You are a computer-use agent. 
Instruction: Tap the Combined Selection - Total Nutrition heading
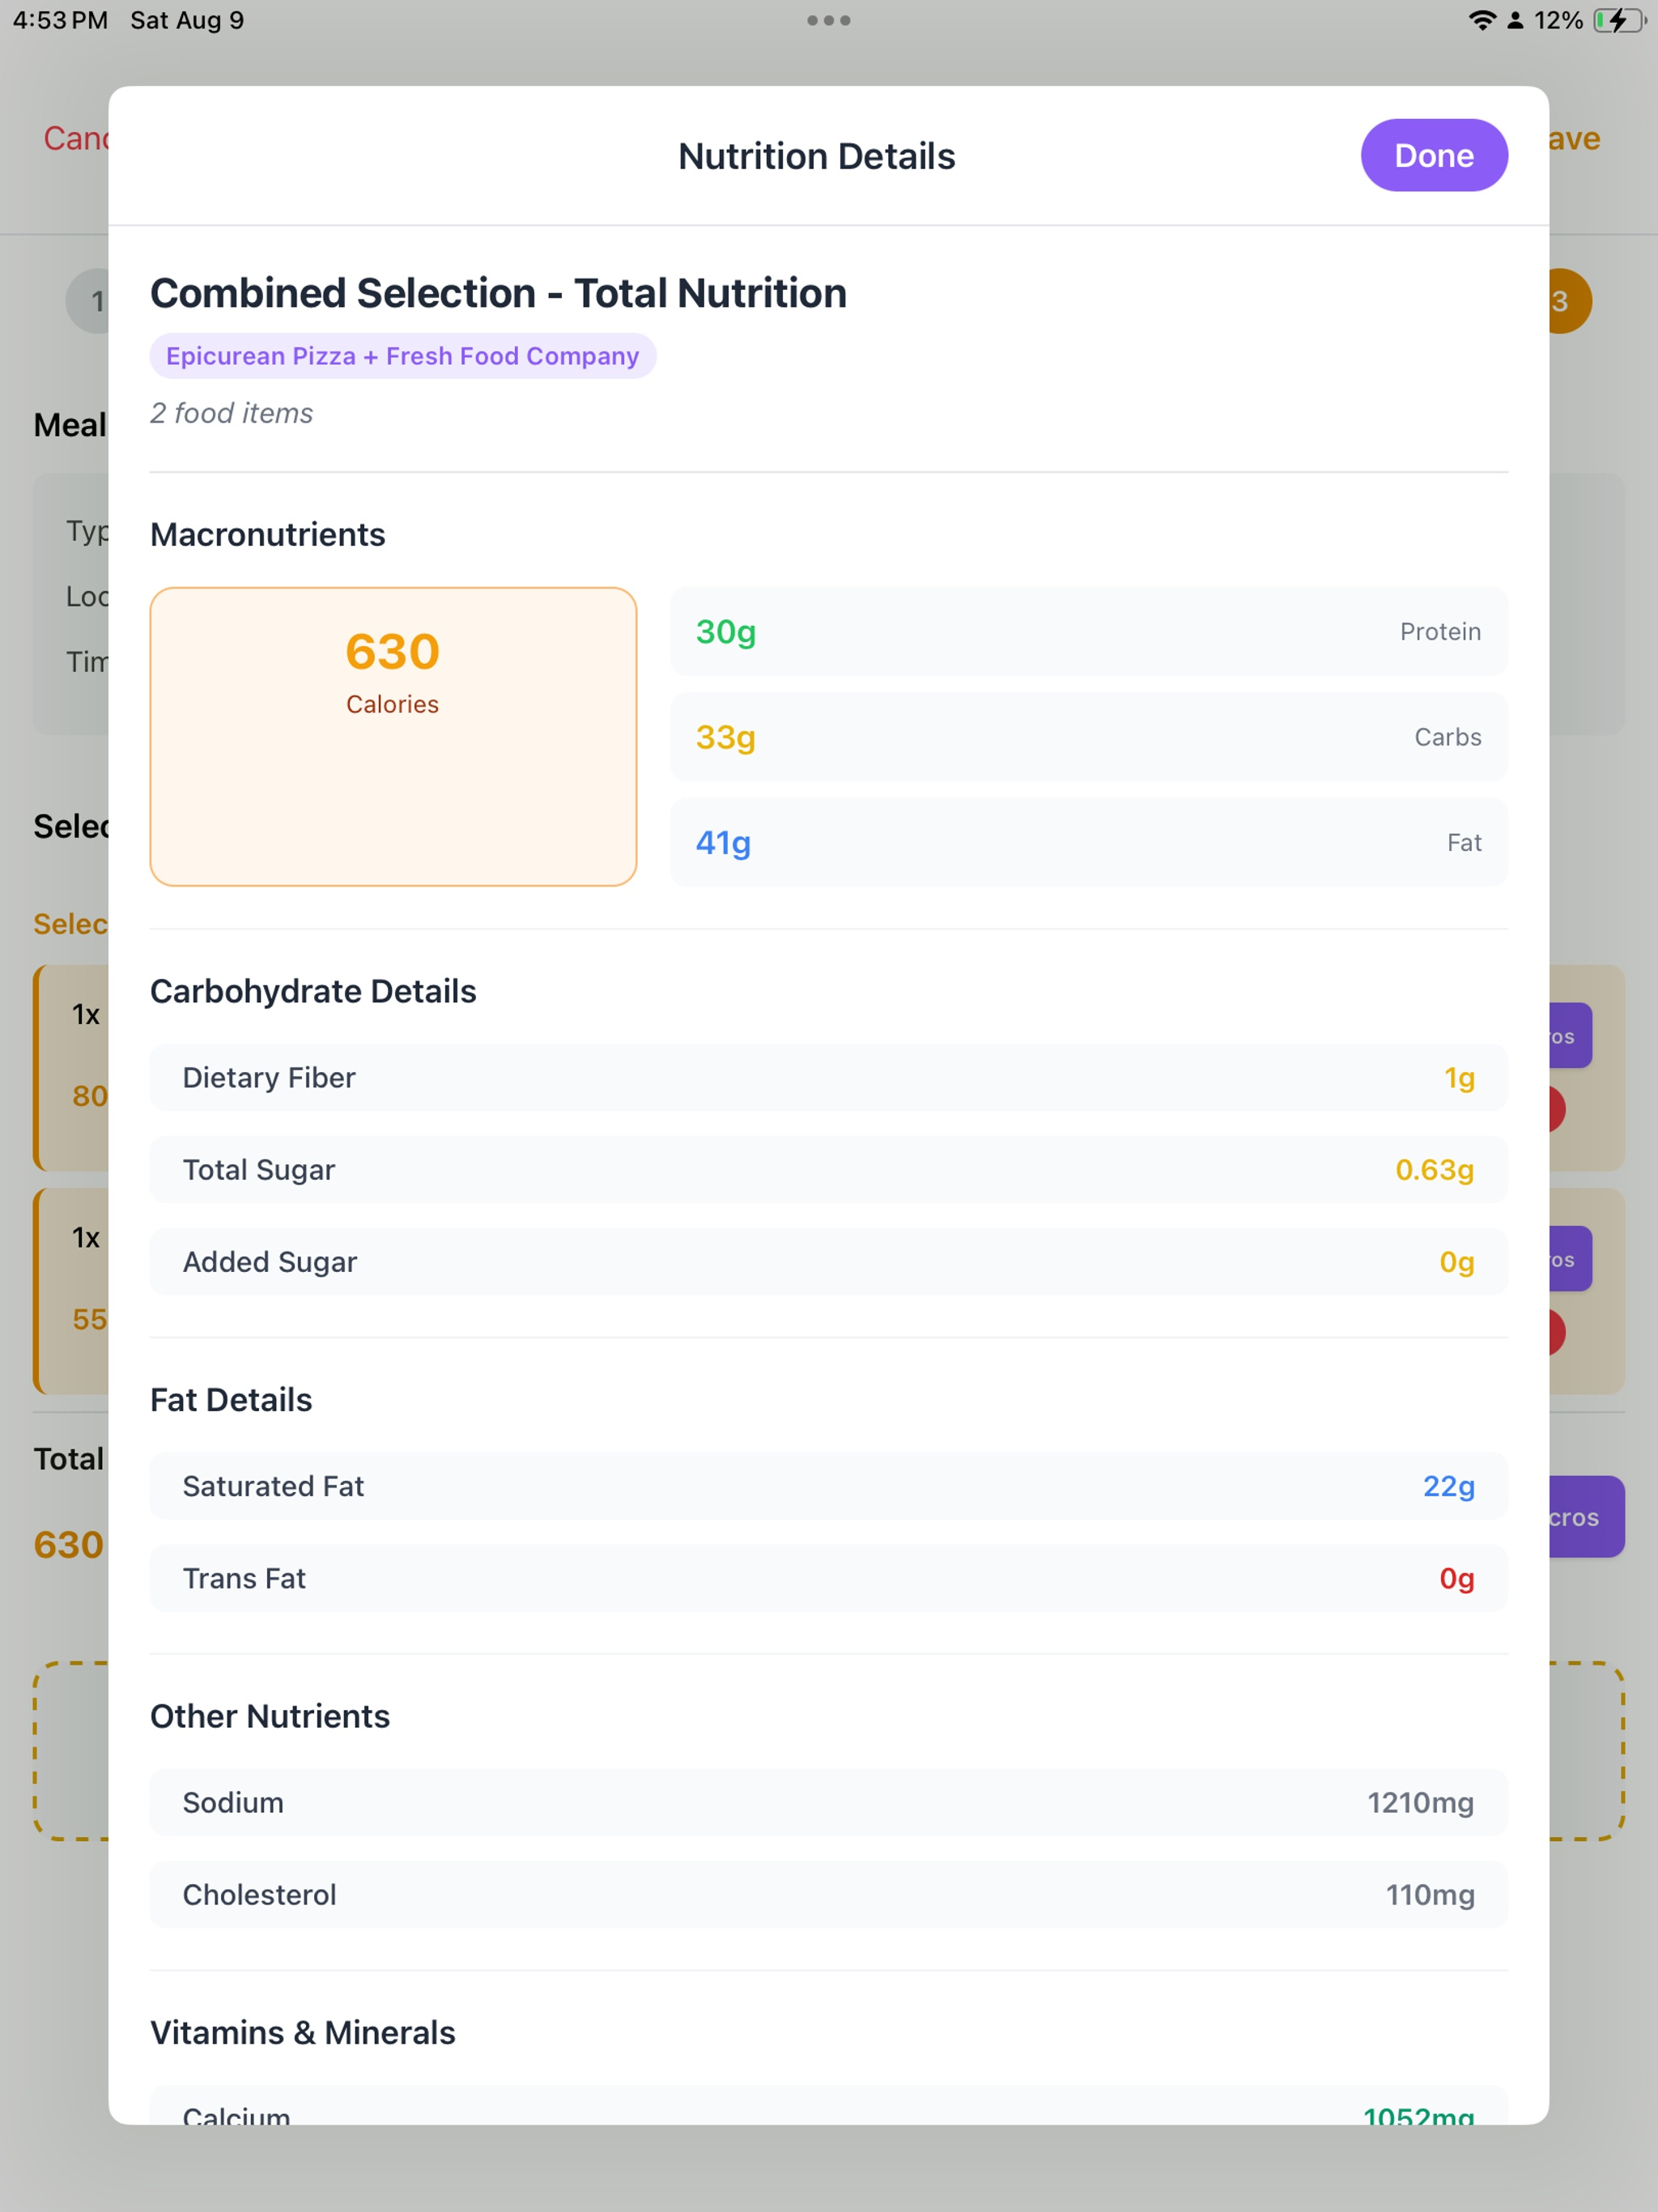[x=498, y=293]
